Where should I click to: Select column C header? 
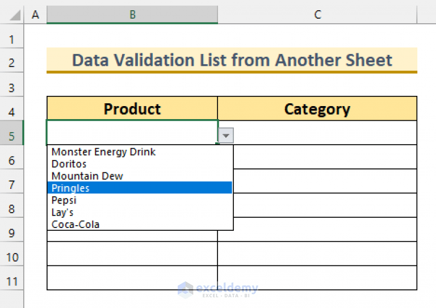point(317,14)
